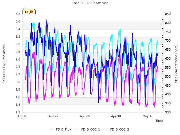Click the 3.4 left axis value
This screenshot has width=180, height=135.
18,29
